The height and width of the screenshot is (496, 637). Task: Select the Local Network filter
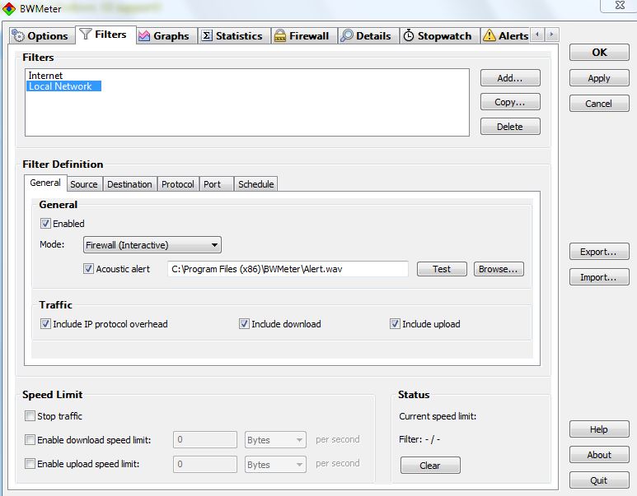pos(63,86)
